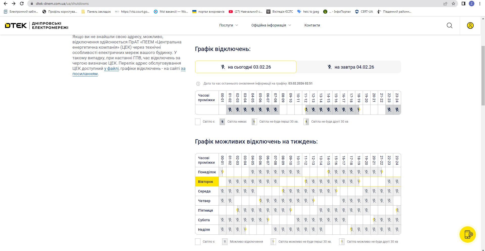Click the share page icon in address bar

pyautogui.click(x=445, y=4)
